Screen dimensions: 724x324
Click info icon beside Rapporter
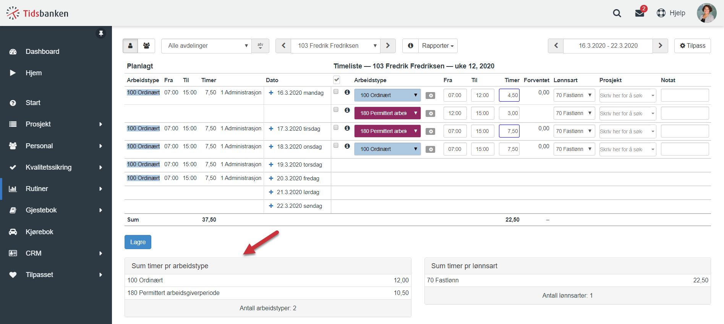coord(410,46)
